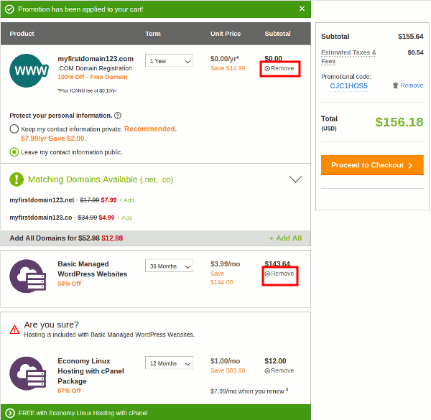Click the 50% Off label
Screen dimensions: 431x420
pos(69,284)
